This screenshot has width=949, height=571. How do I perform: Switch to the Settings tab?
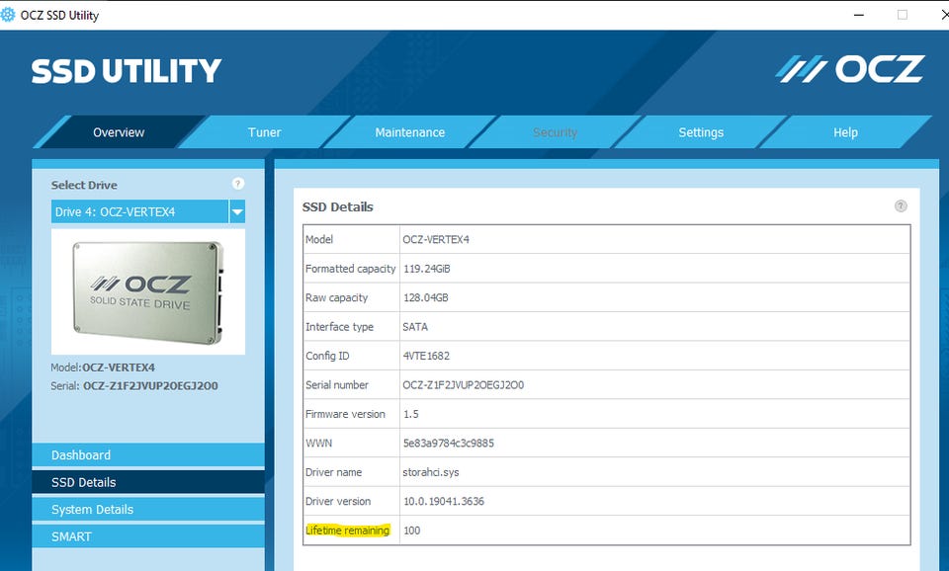(701, 131)
